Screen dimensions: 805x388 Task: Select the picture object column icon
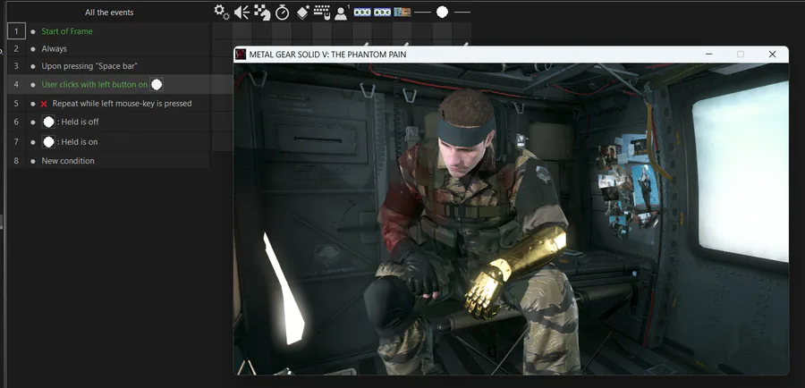point(402,12)
